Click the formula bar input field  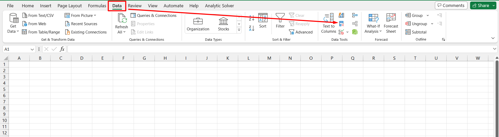coord(279,49)
